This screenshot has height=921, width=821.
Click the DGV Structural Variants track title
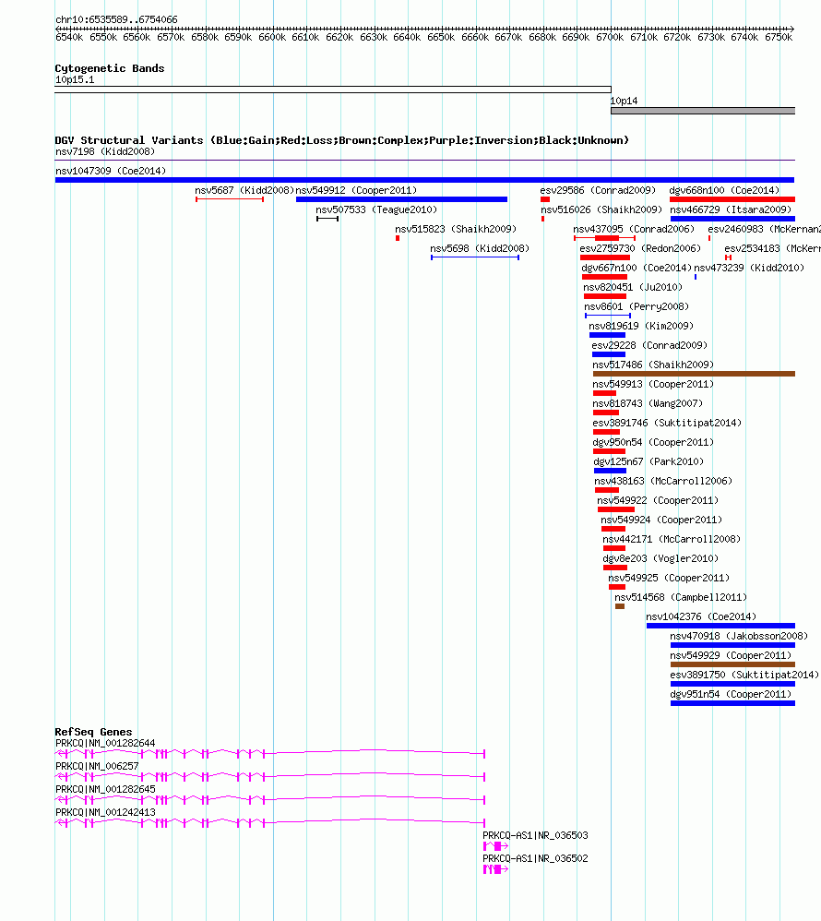[342, 140]
